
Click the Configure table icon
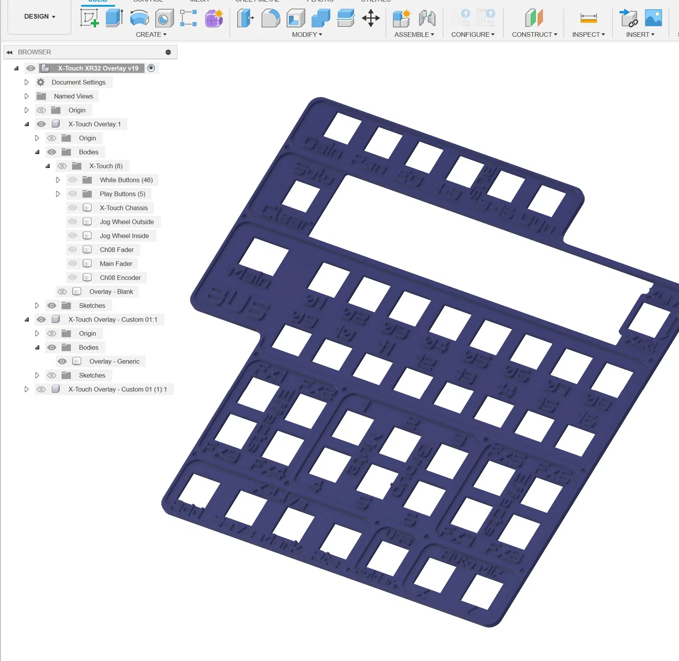(x=486, y=18)
